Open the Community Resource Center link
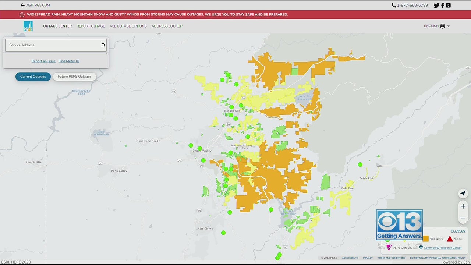471x265 pixels. coord(442,248)
